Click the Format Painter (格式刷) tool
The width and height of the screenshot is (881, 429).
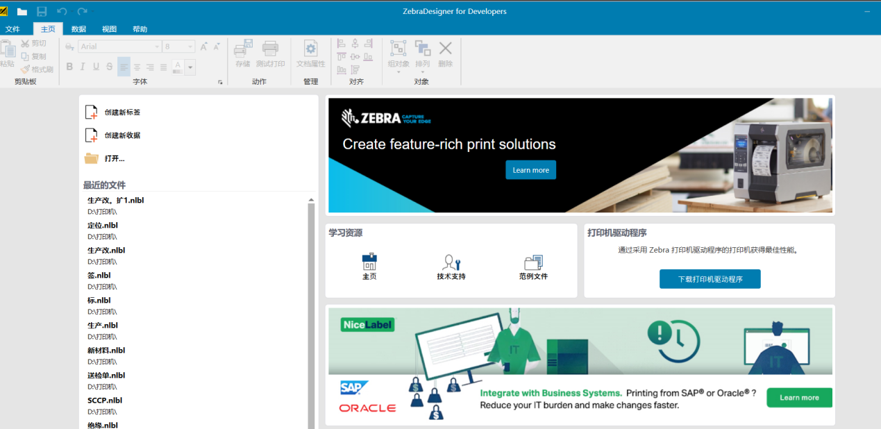pyautogui.click(x=37, y=69)
